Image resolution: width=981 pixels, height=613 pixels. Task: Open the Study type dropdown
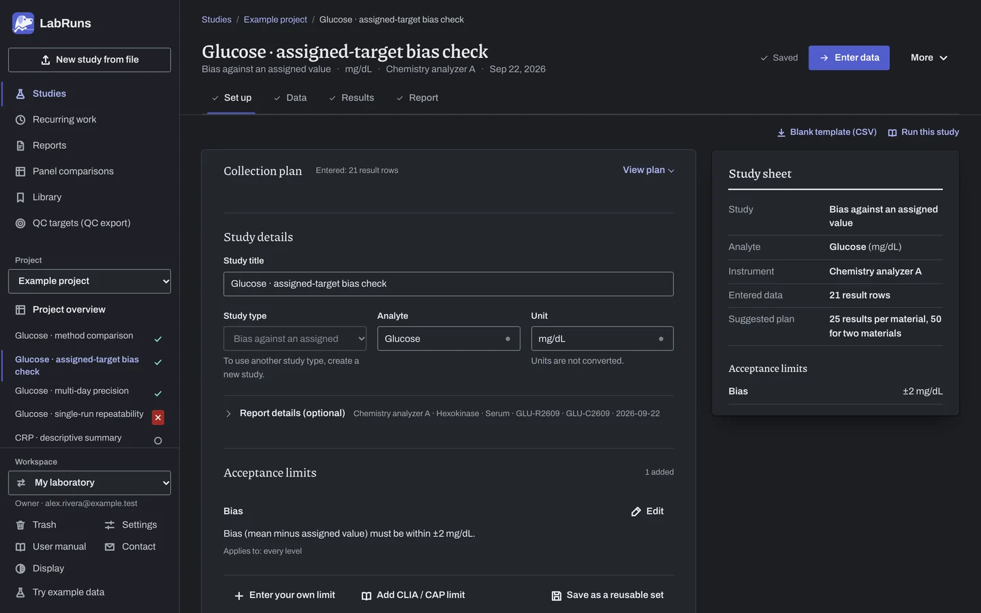click(295, 339)
